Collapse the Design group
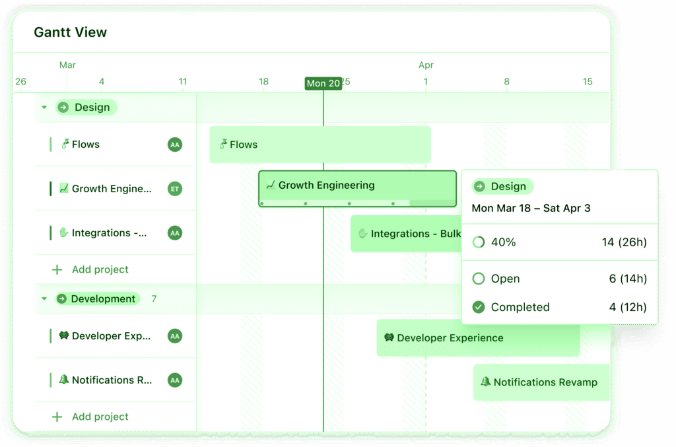Screen dimensions: 676x447 (44, 106)
